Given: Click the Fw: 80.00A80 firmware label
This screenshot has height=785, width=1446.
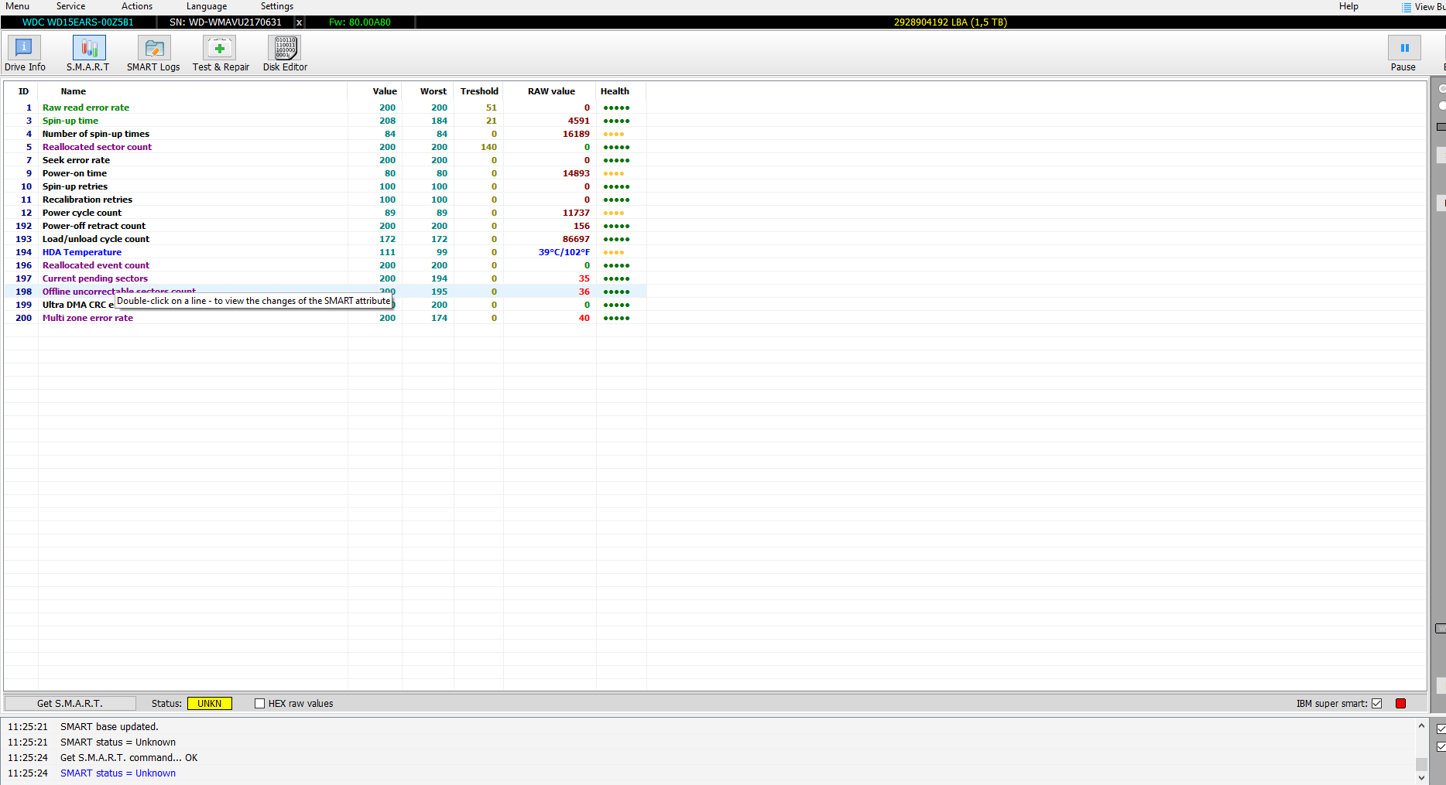Looking at the screenshot, I should pos(360,22).
